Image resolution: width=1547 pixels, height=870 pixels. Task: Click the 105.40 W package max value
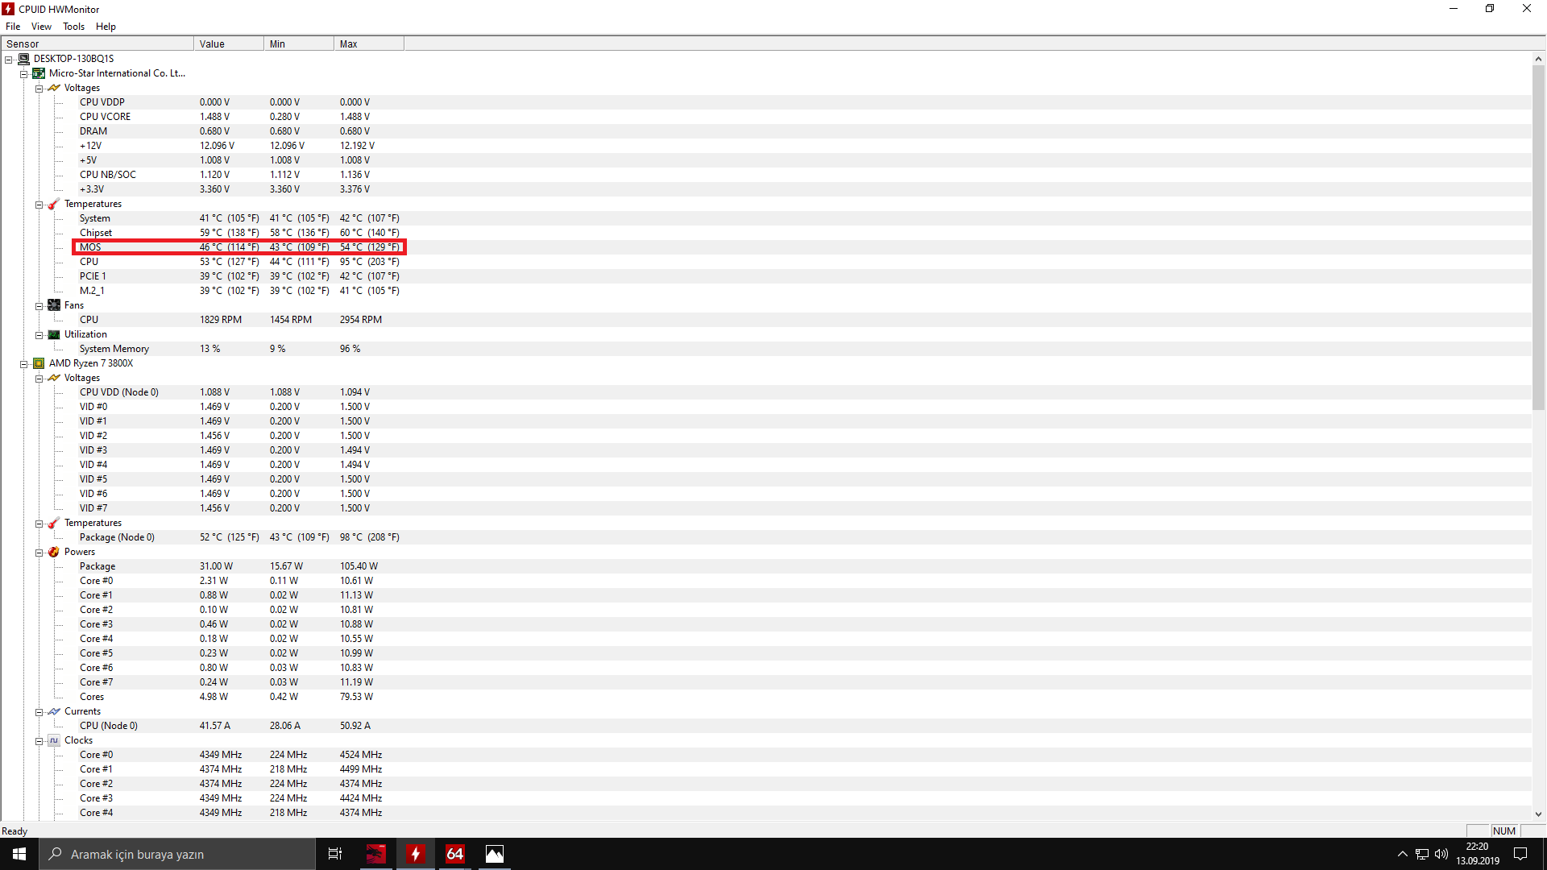359,566
